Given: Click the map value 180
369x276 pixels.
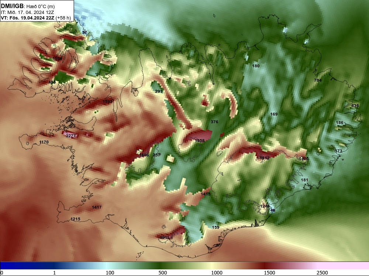Looking at the screenshot, I should (x=256, y=66).
